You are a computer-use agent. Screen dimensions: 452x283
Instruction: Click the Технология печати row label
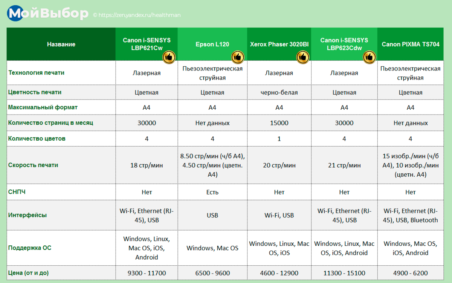(x=36, y=73)
